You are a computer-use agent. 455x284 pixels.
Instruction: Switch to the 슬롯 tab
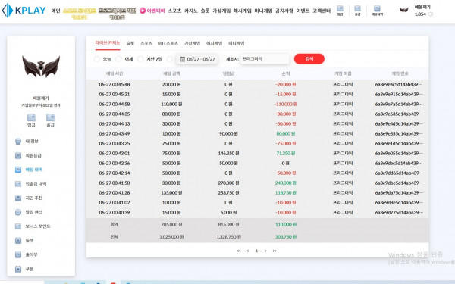[x=130, y=43]
